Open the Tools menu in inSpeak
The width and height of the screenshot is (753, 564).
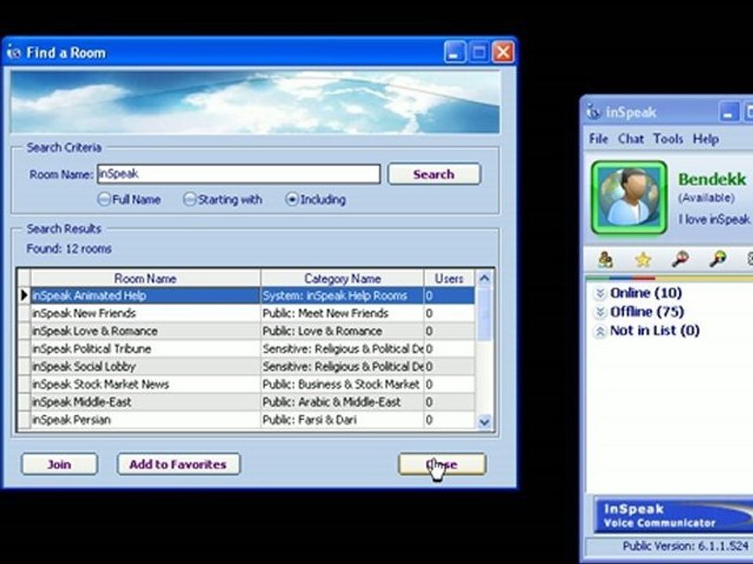point(668,139)
